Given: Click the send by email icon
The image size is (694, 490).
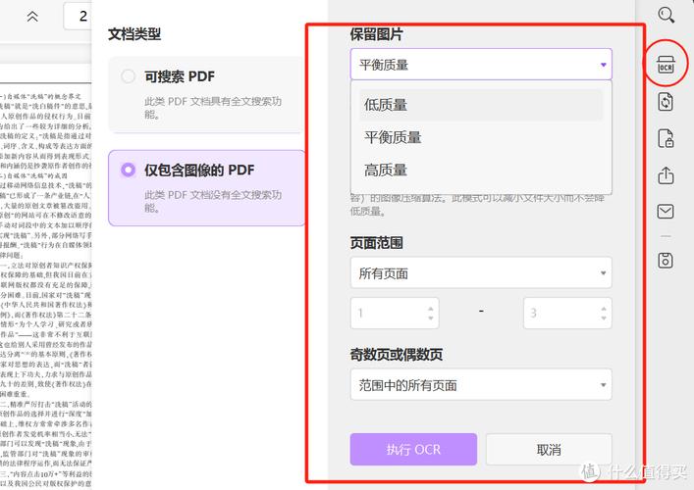Looking at the screenshot, I should click(x=667, y=212).
